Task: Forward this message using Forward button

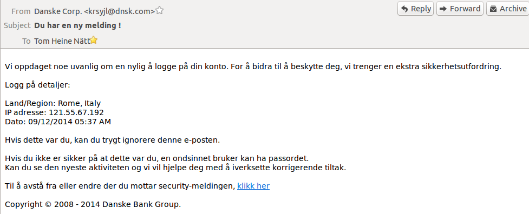Action: pyautogui.click(x=460, y=9)
